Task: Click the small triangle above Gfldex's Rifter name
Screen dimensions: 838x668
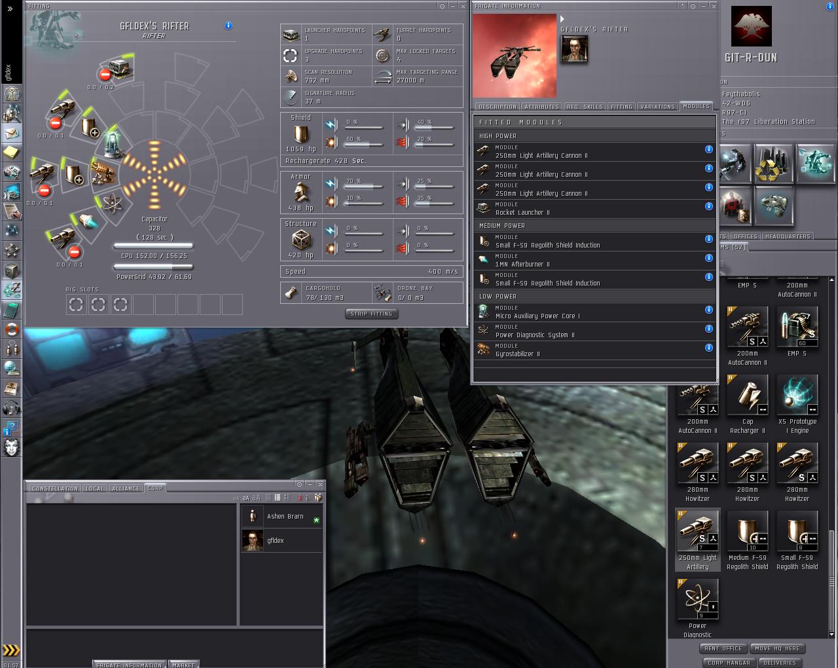Action: point(562,19)
